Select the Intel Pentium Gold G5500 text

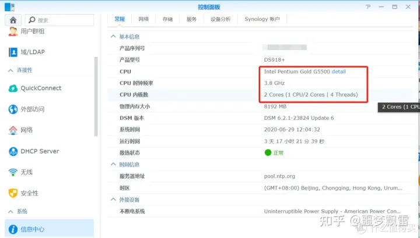[x=297, y=72]
